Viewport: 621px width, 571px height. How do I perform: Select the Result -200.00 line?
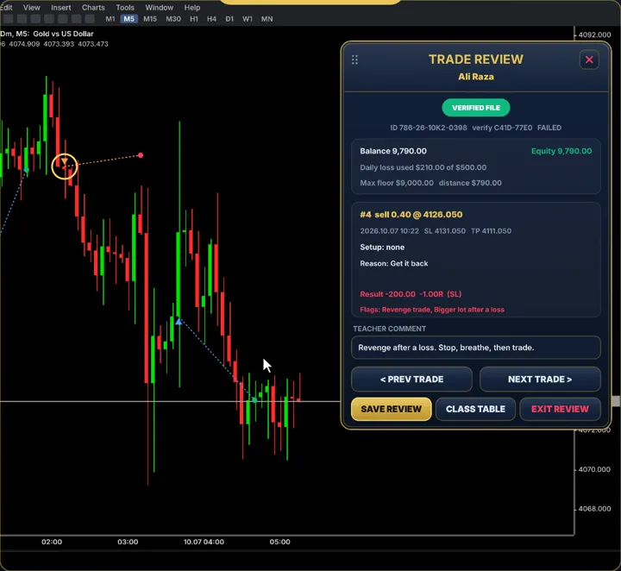pyautogui.click(x=411, y=294)
